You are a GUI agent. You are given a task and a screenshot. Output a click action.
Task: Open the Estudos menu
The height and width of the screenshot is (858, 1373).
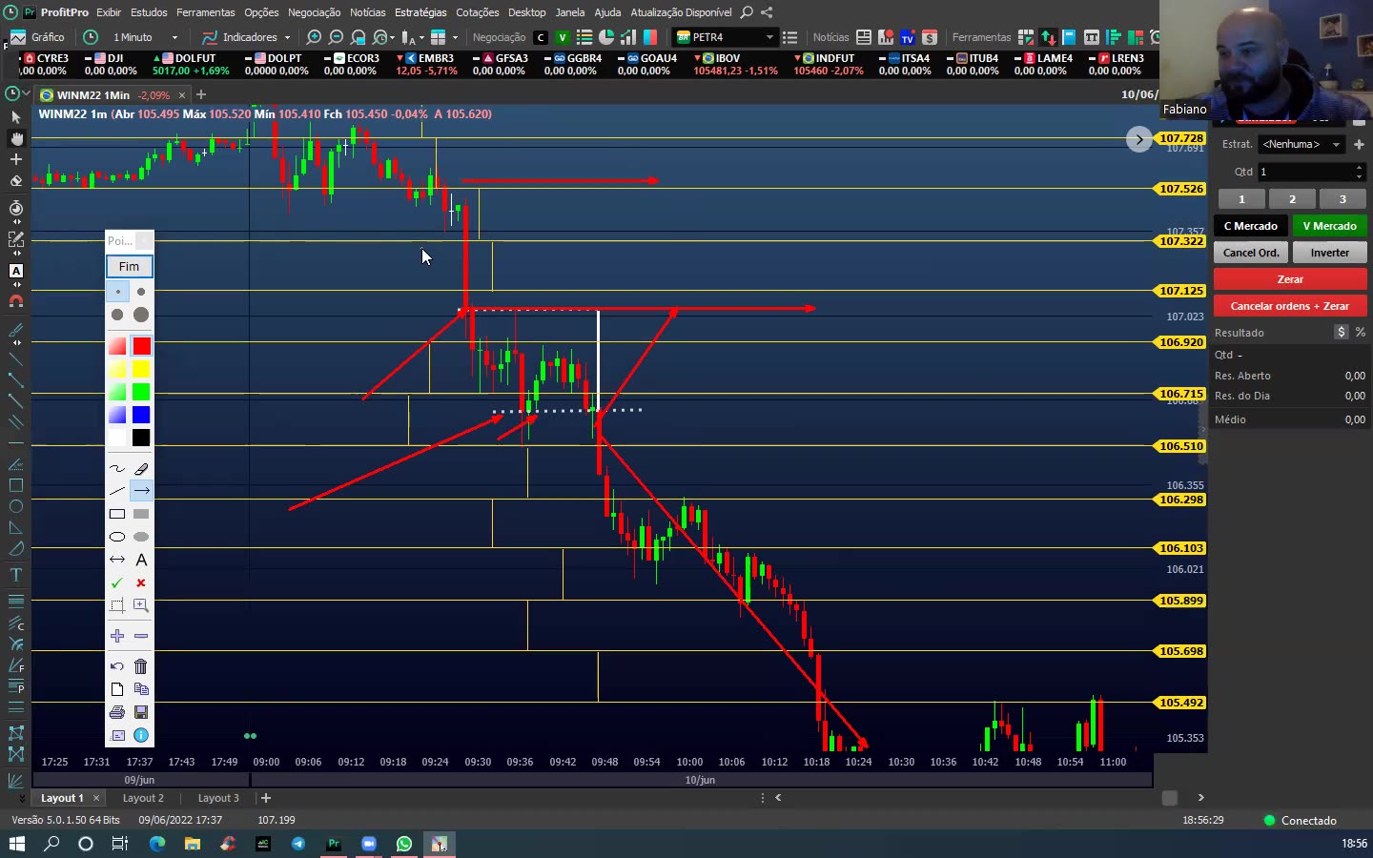pyautogui.click(x=149, y=12)
